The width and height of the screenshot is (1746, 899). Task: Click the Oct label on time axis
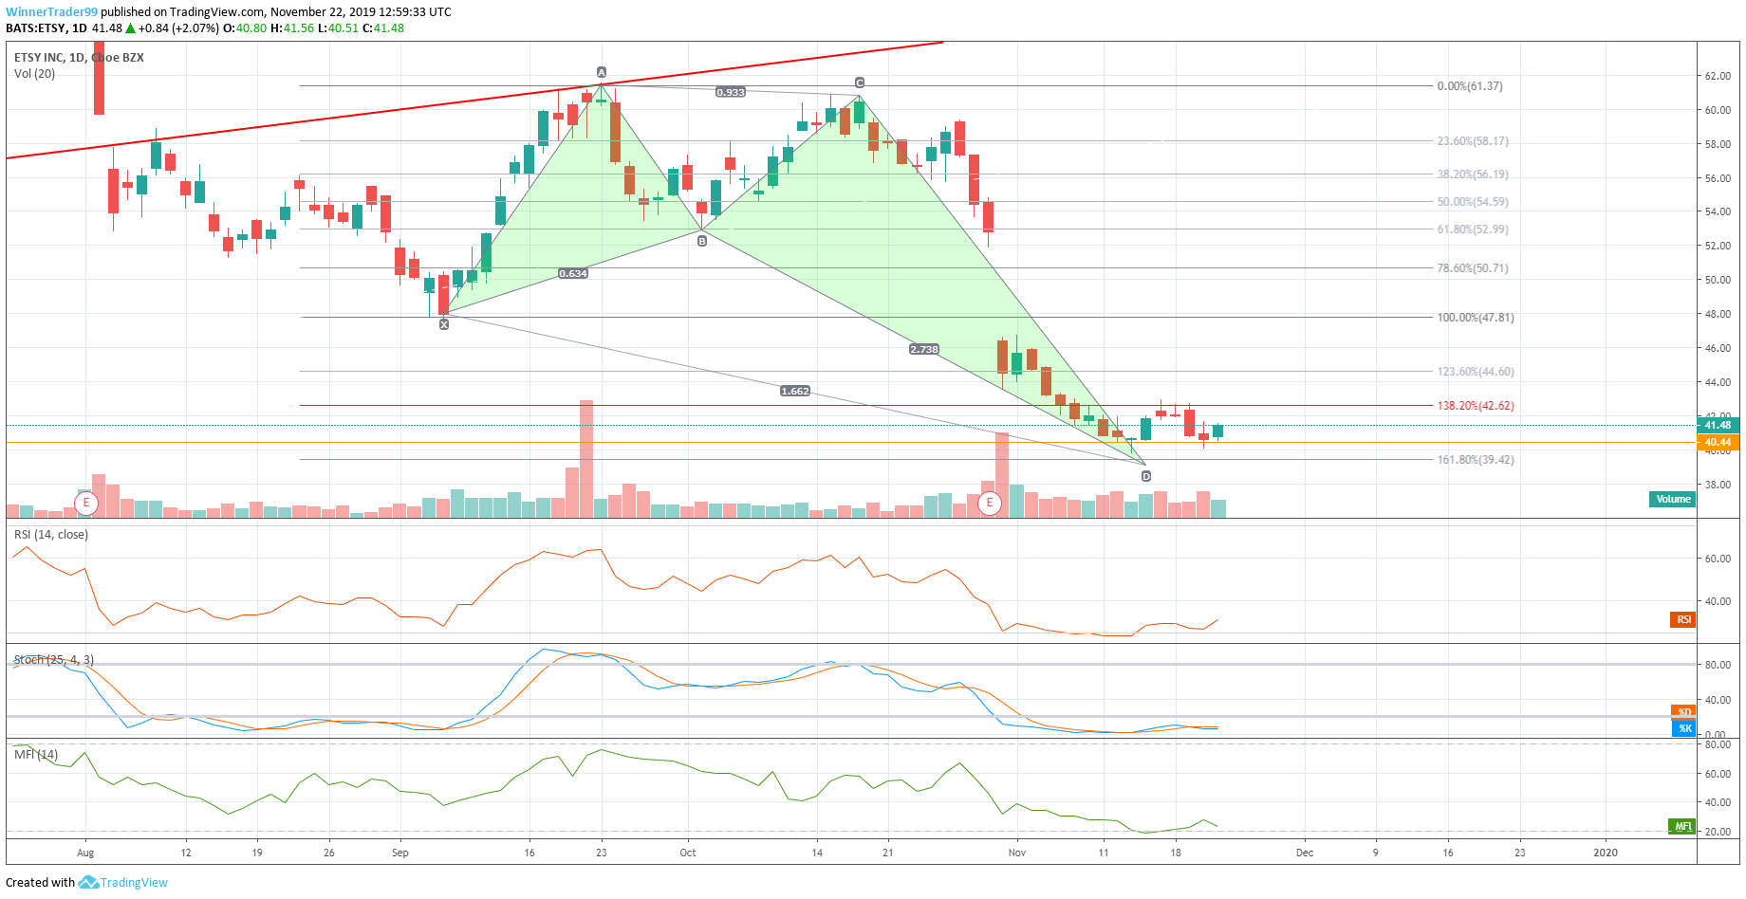688,853
